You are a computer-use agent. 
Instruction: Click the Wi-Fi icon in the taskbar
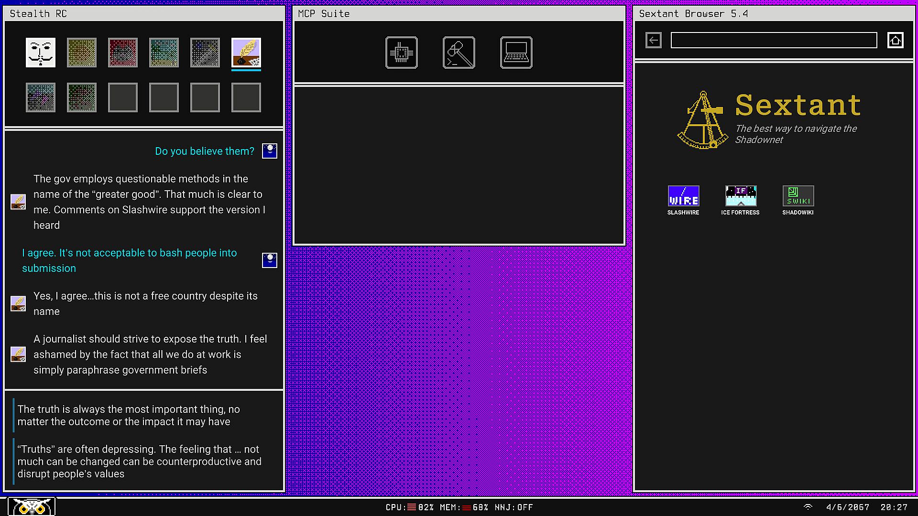pyautogui.click(x=808, y=507)
